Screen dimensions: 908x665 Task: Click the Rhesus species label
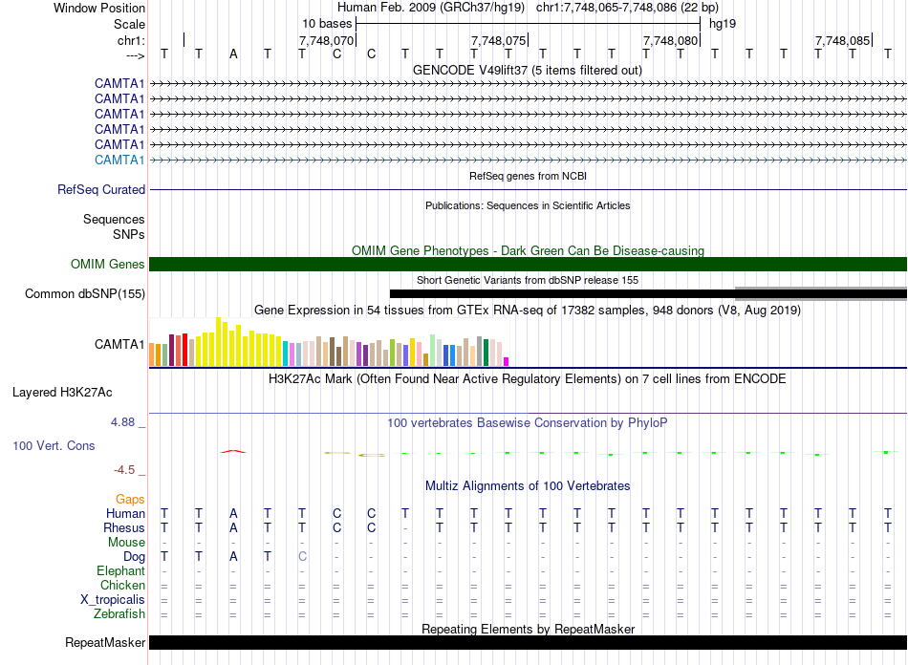(x=124, y=527)
